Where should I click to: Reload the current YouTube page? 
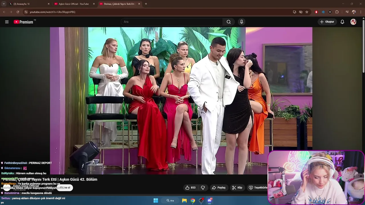18,12
